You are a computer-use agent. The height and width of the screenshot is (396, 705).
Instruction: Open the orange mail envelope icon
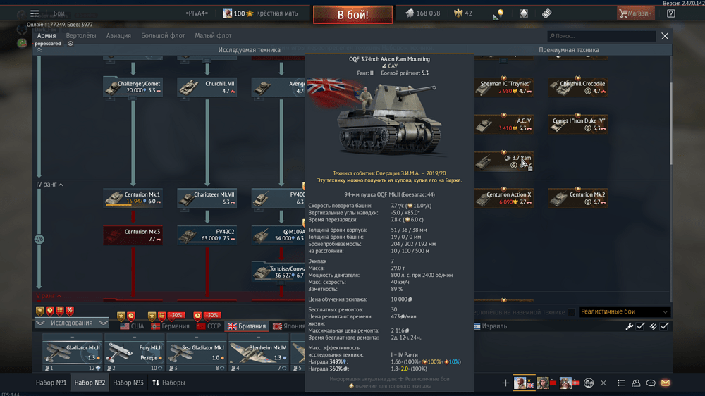pos(666,383)
